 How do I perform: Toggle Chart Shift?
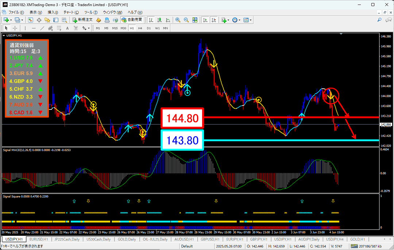(x=214, y=20)
